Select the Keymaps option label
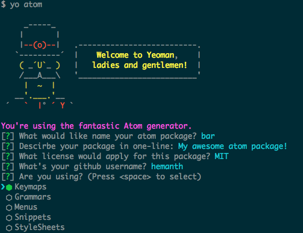Viewport: 303px width, 233px height. (30, 187)
